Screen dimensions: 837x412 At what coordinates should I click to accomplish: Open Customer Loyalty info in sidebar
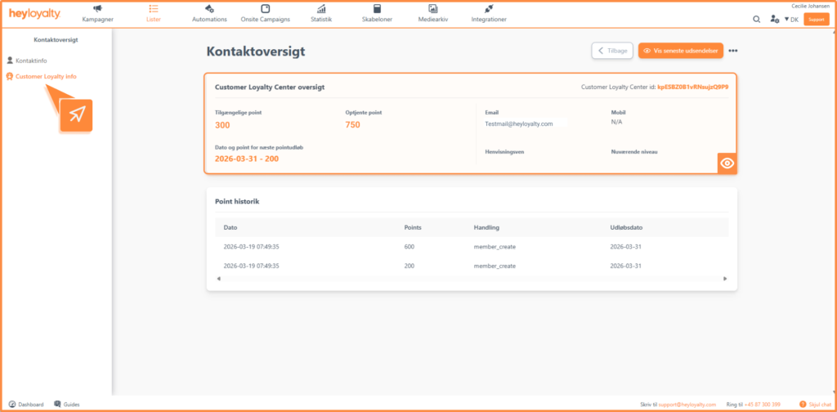(x=46, y=76)
